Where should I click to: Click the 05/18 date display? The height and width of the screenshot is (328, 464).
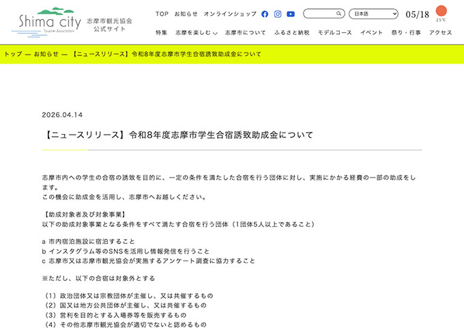[x=417, y=14]
